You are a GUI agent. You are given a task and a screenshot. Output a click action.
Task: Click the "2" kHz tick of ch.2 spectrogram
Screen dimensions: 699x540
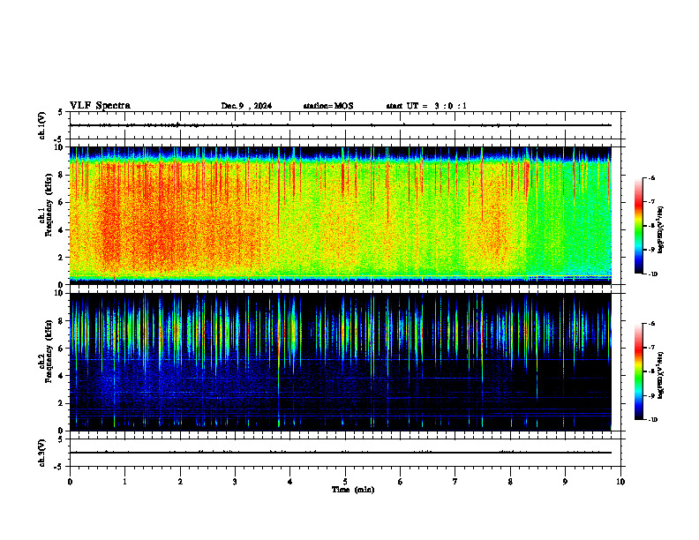pyautogui.click(x=62, y=403)
